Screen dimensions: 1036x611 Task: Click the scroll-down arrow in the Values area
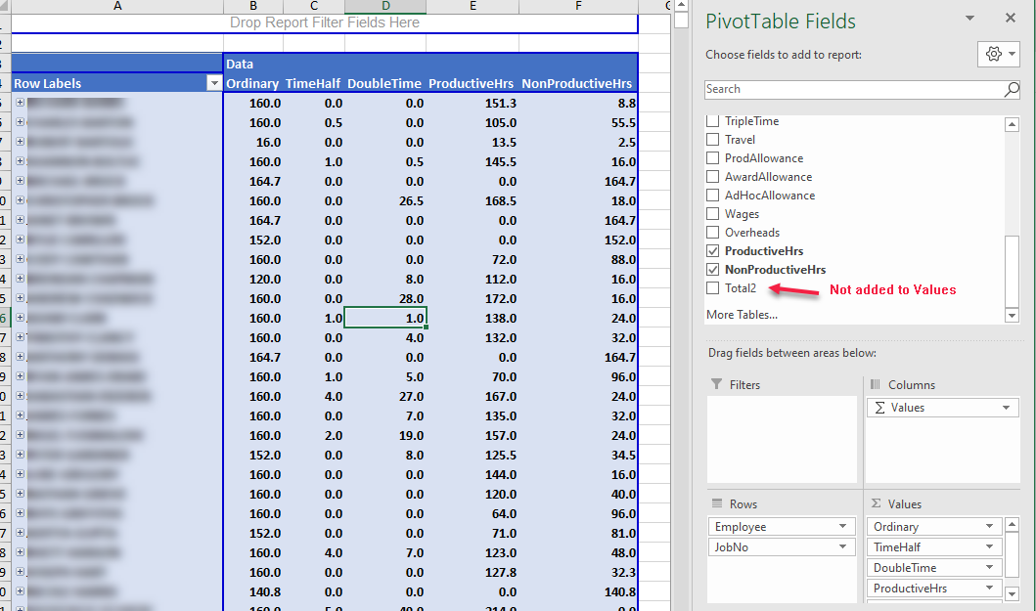click(1010, 591)
